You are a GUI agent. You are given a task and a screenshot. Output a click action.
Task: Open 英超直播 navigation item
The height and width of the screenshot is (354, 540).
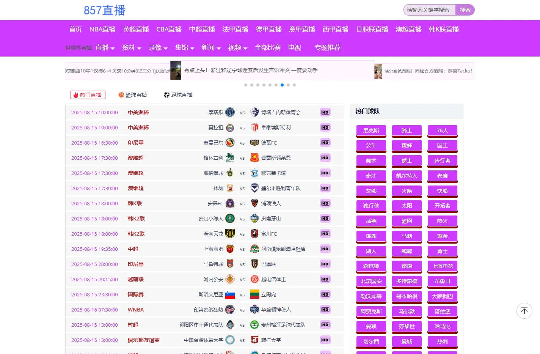click(x=136, y=29)
